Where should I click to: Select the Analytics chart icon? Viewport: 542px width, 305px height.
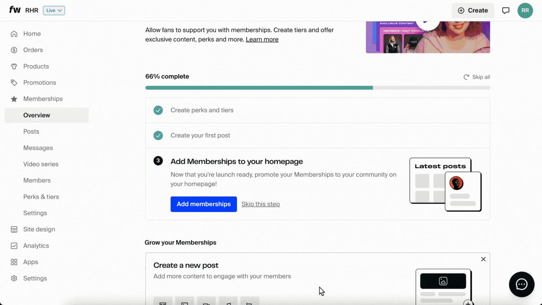point(14,245)
